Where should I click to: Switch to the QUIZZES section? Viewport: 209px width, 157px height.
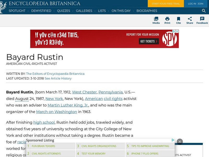tap(63, 11)
